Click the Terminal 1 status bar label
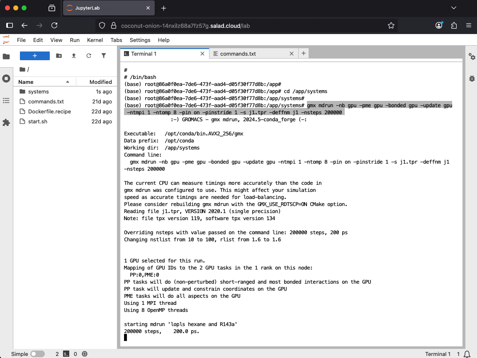 (x=438, y=354)
